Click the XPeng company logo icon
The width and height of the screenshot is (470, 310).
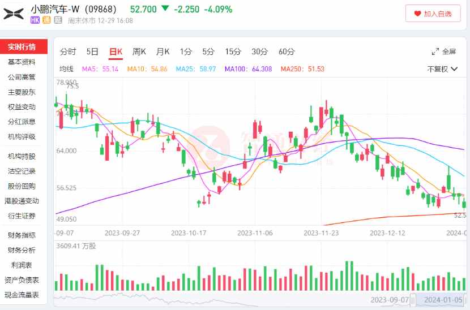(14, 14)
